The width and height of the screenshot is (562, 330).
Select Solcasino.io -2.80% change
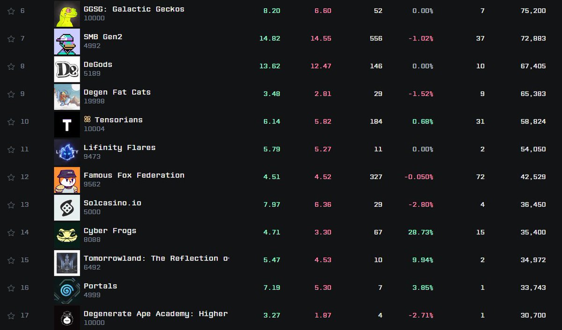tap(421, 205)
